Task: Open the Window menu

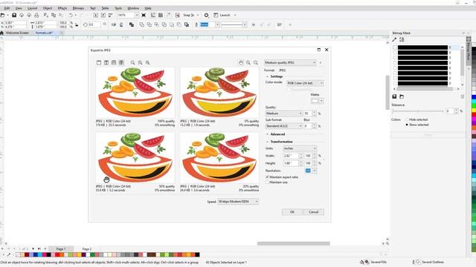Action: tap(133, 8)
